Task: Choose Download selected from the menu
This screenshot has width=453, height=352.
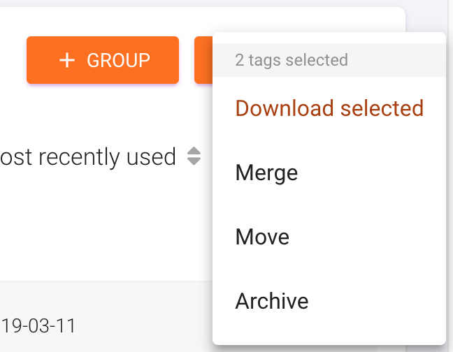Action: point(329,108)
